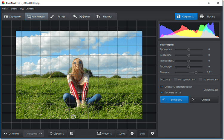Click the zoom in plus icon
This screenshot has width=224, height=140.
pyautogui.click(x=152, y=133)
